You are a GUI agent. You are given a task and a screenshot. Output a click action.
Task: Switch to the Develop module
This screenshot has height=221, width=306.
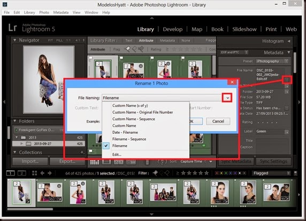[172, 29]
